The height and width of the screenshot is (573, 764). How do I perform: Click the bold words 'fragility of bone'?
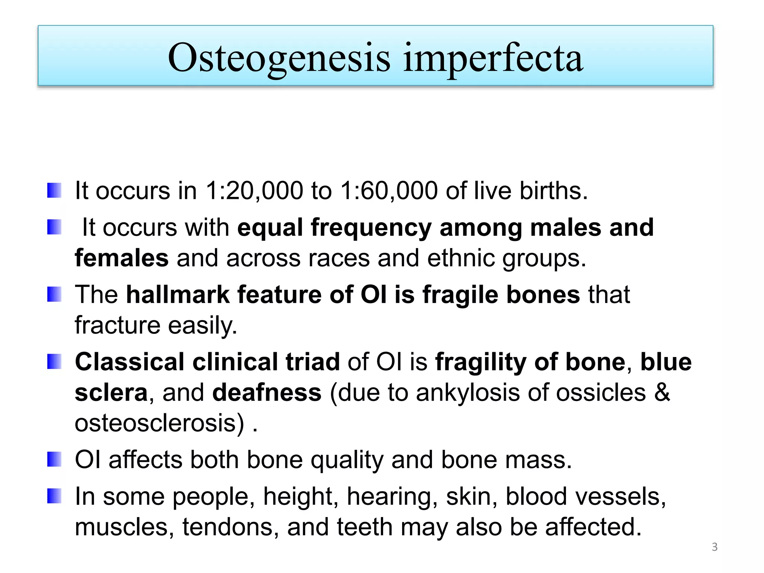[x=530, y=363]
